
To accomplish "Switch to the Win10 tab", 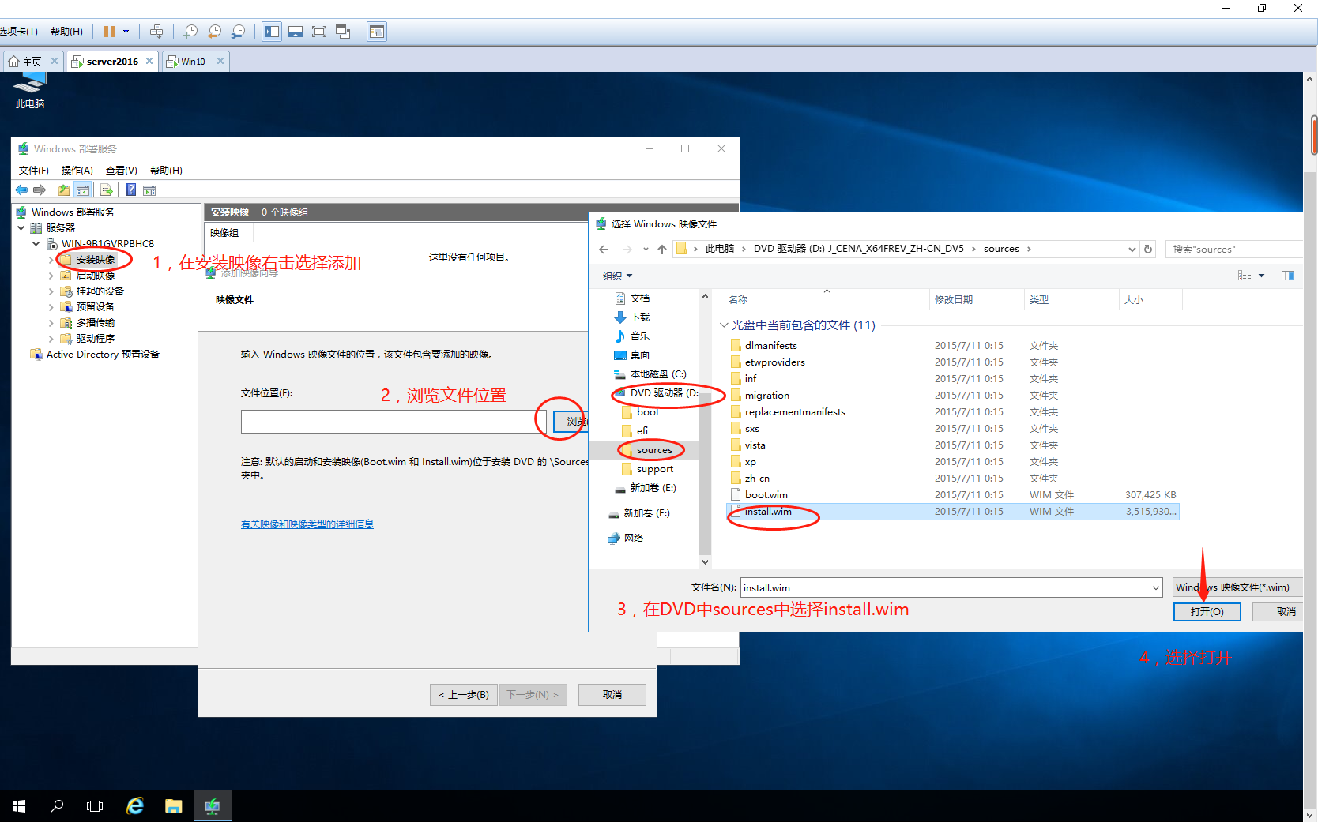I will click(193, 61).
